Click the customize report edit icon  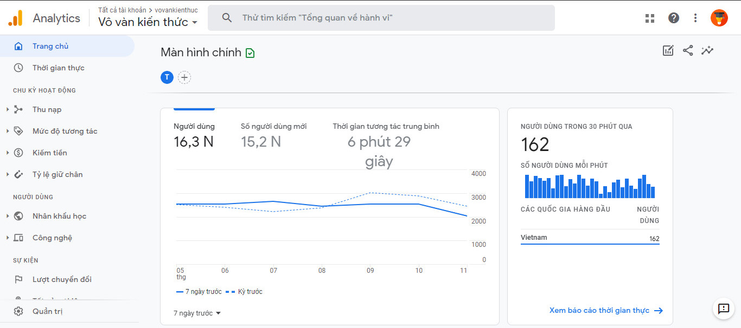click(668, 51)
